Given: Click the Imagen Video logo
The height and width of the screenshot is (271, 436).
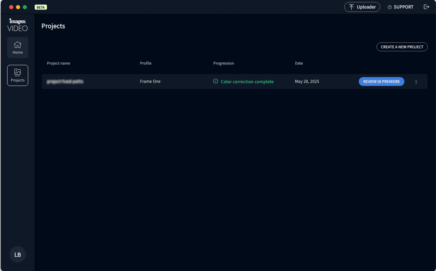Looking at the screenshot, I should click(x=18, y=25).
